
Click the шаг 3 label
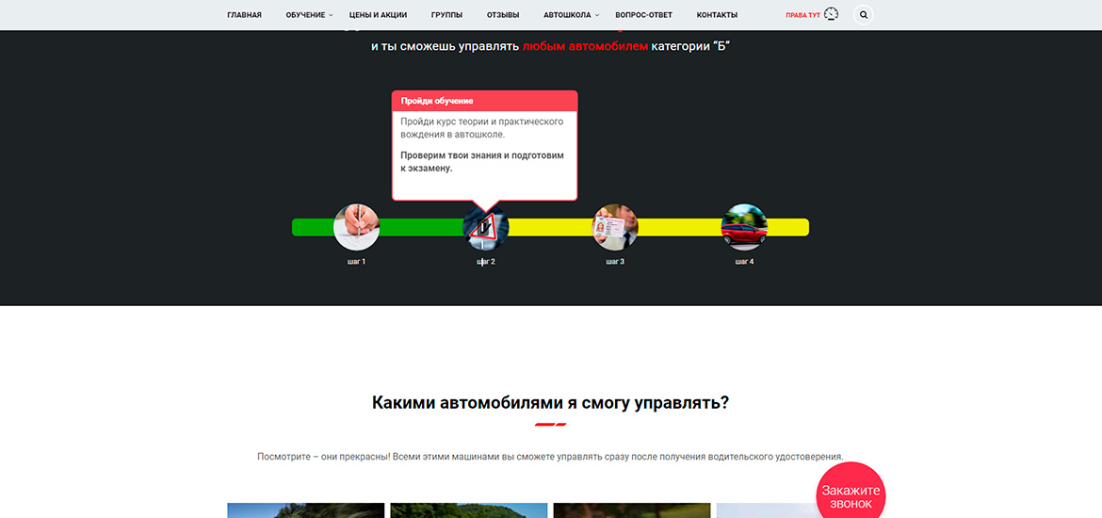click(615, 262)
